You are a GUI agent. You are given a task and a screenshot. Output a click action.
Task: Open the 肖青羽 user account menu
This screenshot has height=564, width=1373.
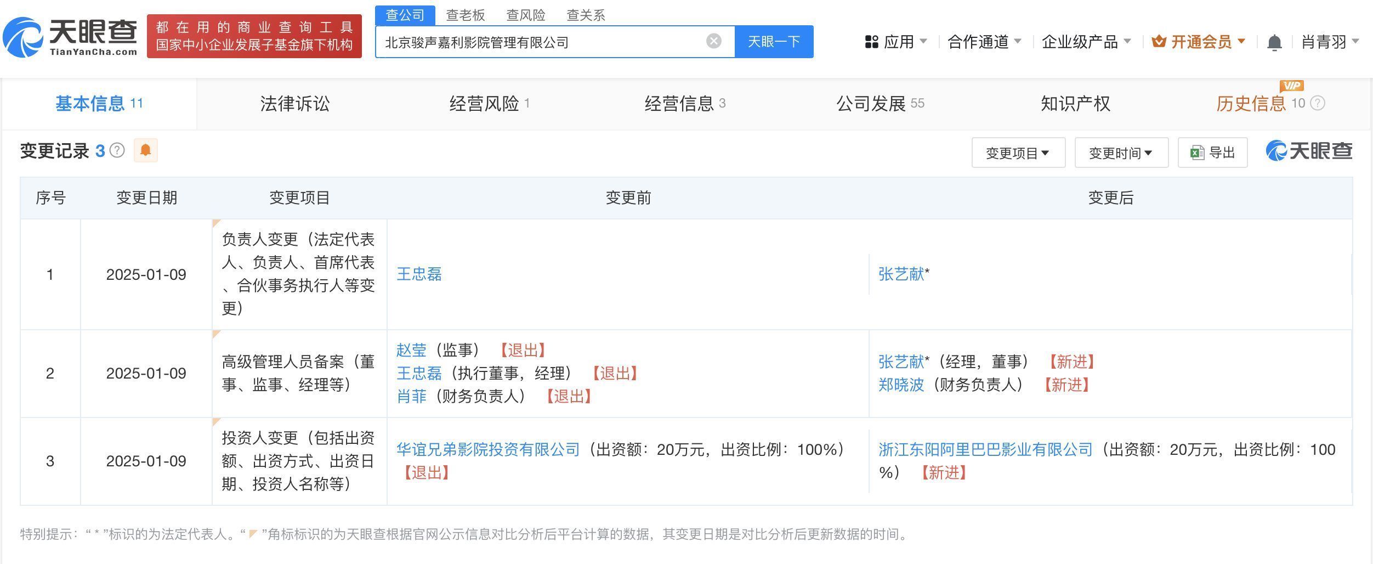tap(1329, 42)
